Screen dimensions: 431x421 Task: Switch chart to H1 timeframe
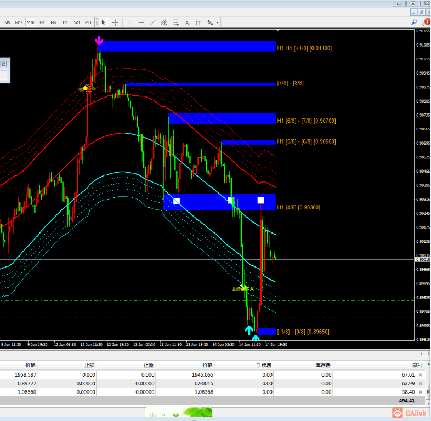pyautogui.click(x=42, y=22)
